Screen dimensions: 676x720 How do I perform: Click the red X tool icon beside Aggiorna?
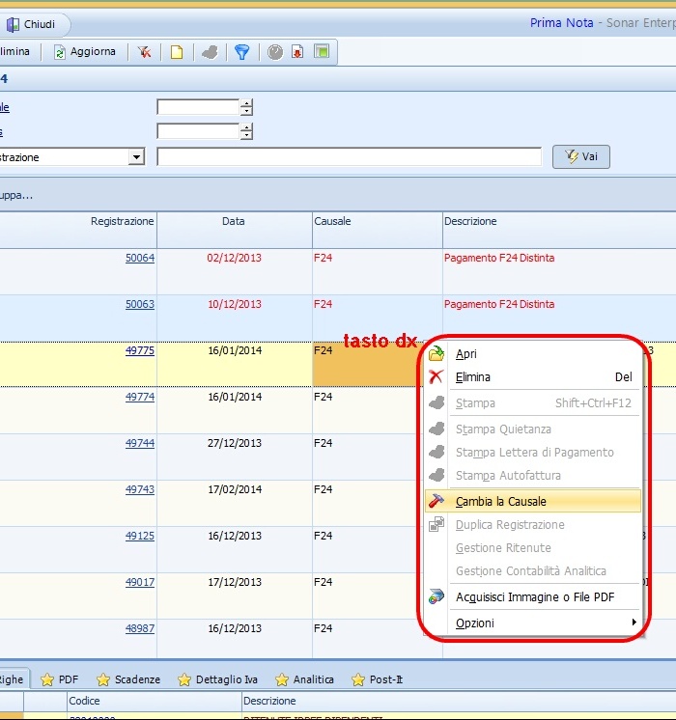pyautogui.click(x=144, y=52)
